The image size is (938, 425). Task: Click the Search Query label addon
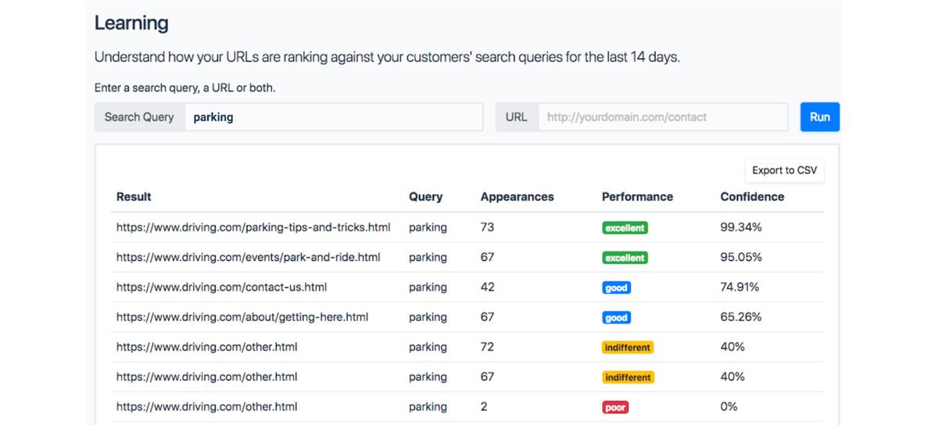(x=139, y=117)
